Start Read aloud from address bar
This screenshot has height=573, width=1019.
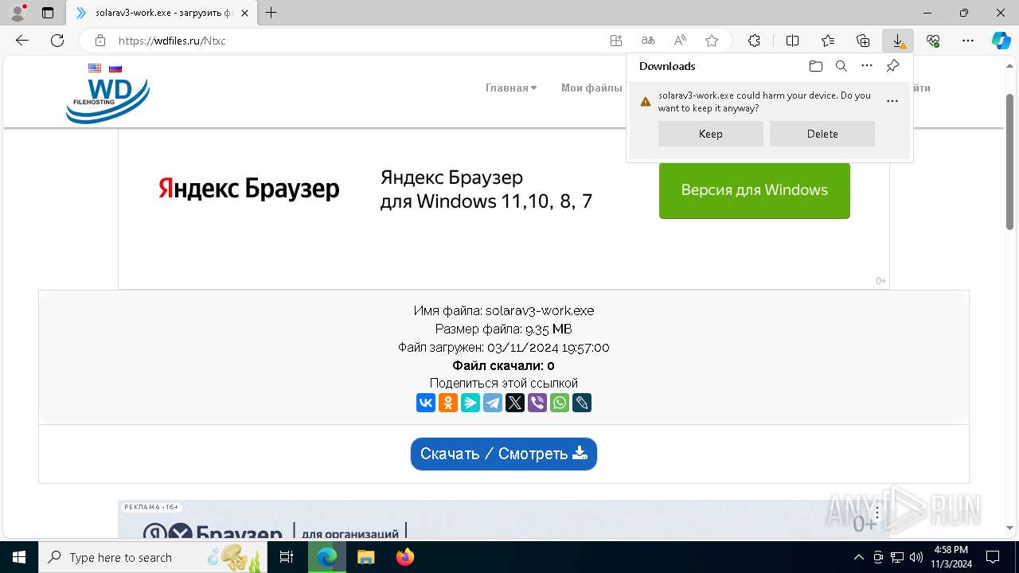(680, 41)
